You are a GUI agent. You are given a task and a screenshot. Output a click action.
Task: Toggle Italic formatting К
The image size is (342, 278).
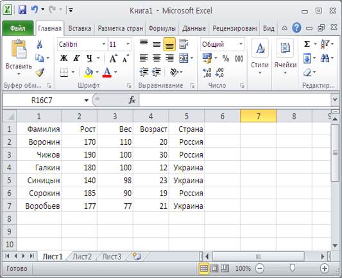(x=76, y=58)
